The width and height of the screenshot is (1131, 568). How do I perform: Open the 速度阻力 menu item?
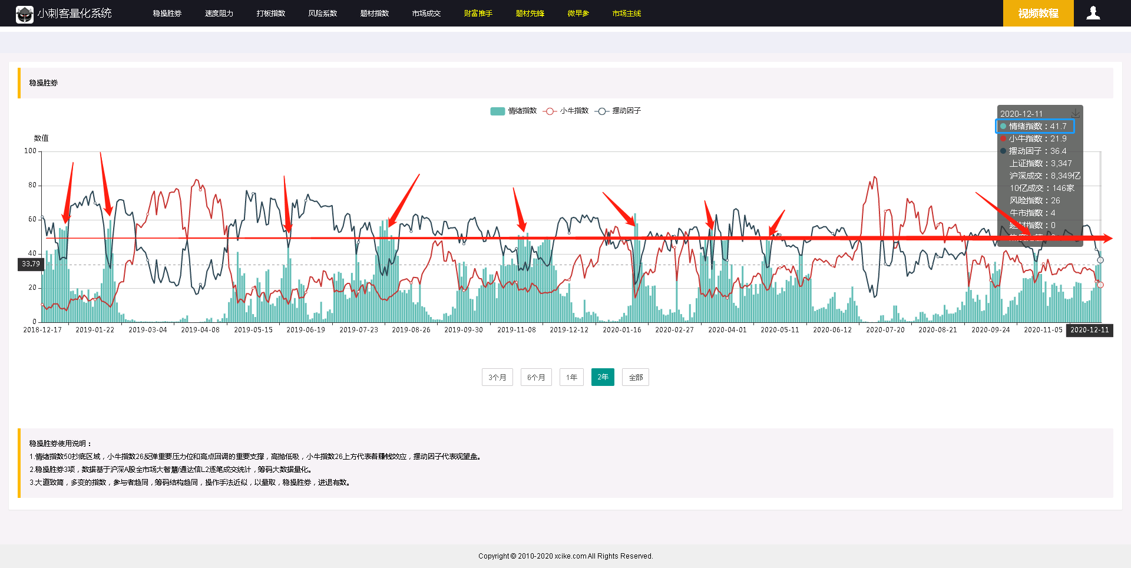pyautogui.click(x=219, y=14)
